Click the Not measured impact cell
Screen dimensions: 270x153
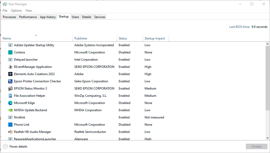pos(154,117)
